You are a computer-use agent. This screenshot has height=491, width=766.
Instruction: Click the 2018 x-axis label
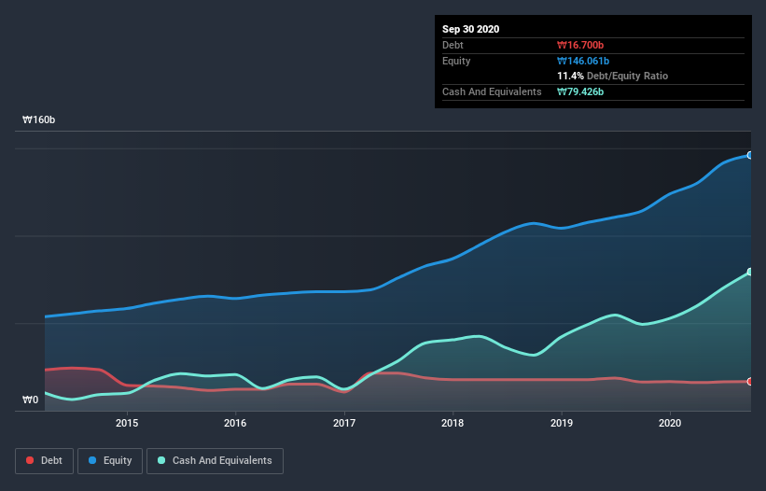click(453, 423)
